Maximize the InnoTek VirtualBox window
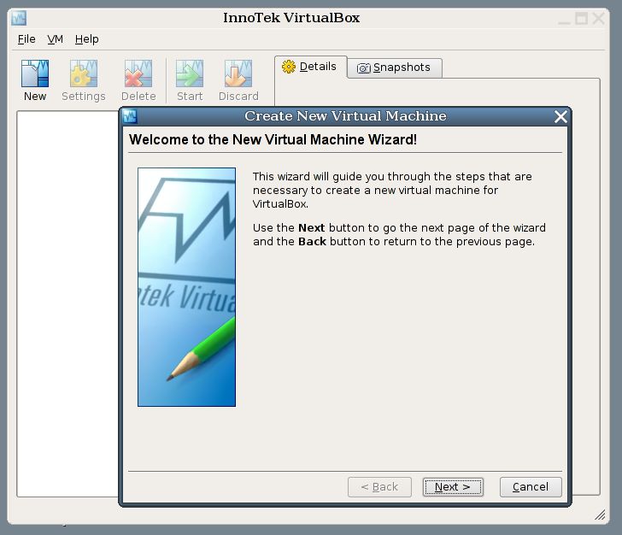Image resolution: width=622 pixels, height=535 pixels. [581, 18]
